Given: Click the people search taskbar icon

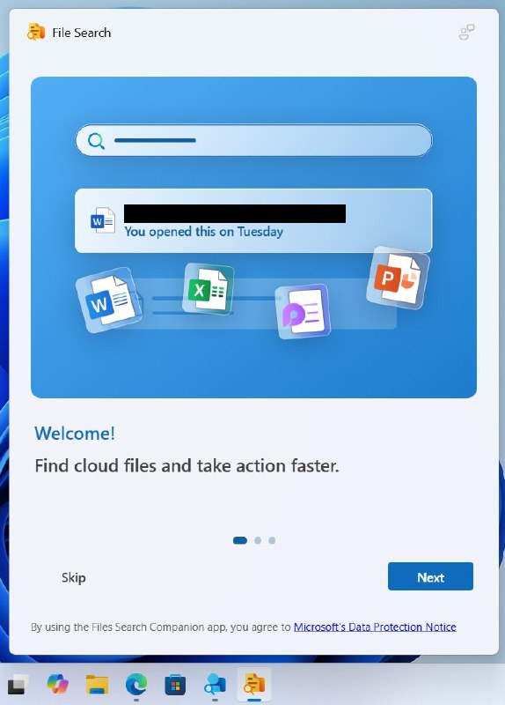Looking at the screenshot, I should (x=215, y=685).
